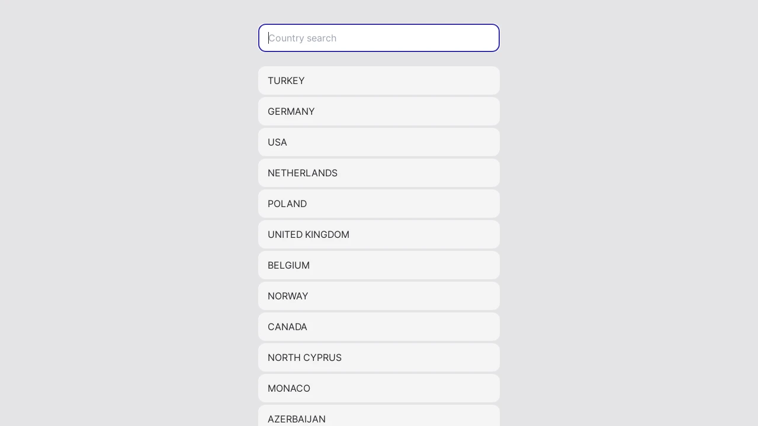Pick NORWAY in the country list
Viewport: 758px width, 426px height.
tap(379, 296)
